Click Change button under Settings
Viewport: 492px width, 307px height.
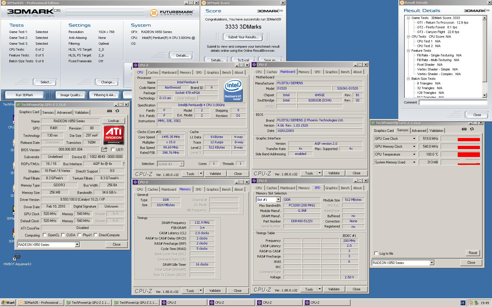click(108, 82)
